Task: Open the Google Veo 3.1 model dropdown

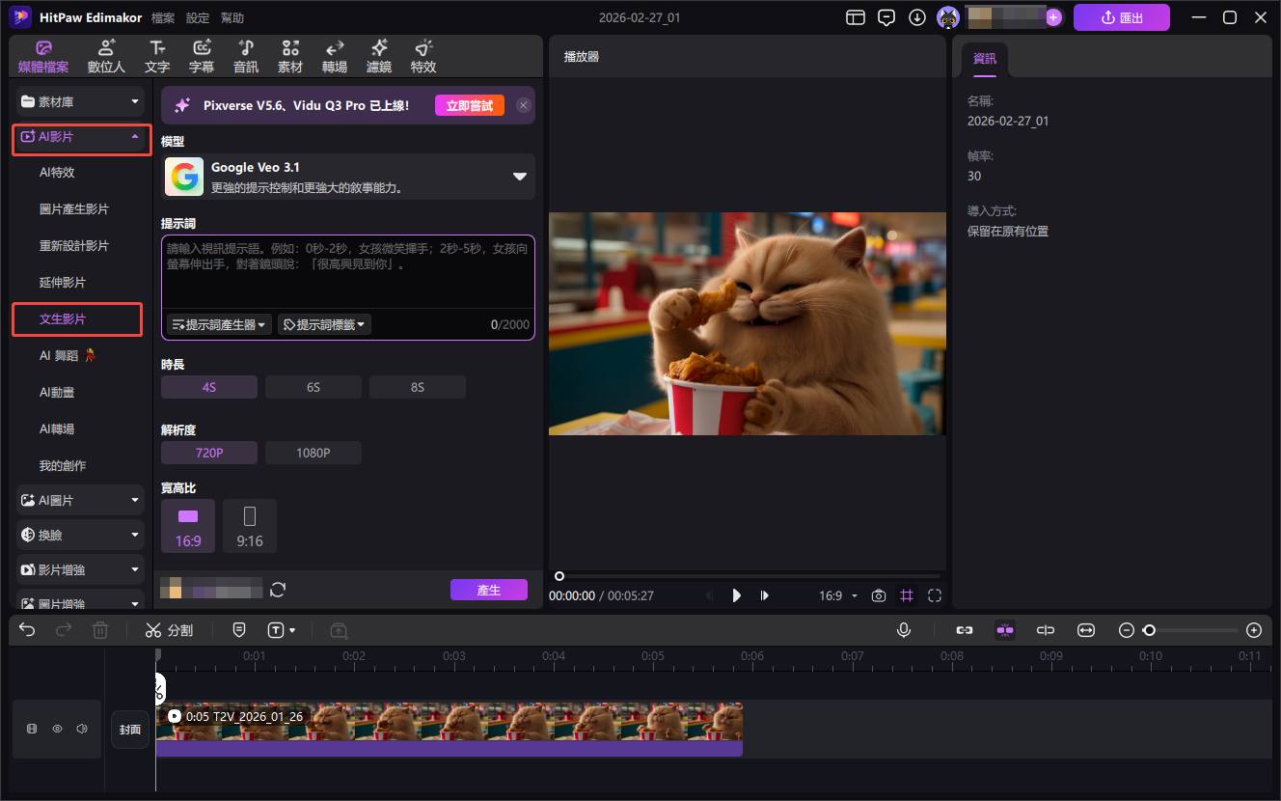Action: click(519, 177)
